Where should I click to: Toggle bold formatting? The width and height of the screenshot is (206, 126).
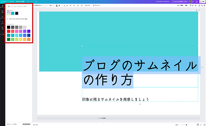pos(59,5)
